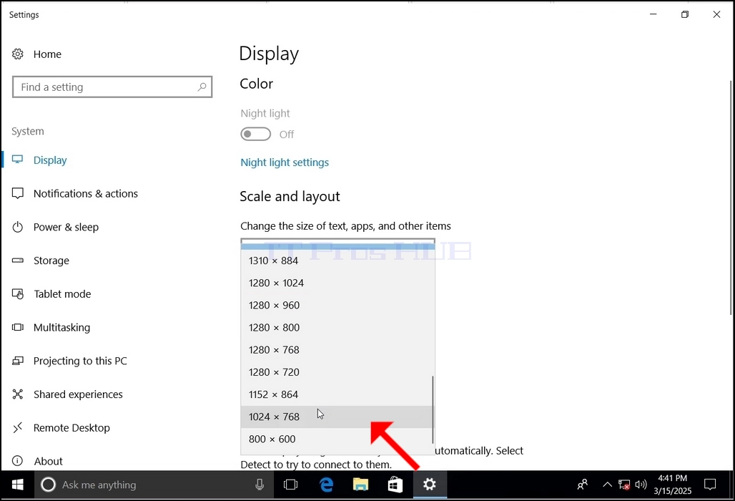This screenshot has height=501, width=735.
Task: Click the resolution list scrollbar
Action: 432,409
